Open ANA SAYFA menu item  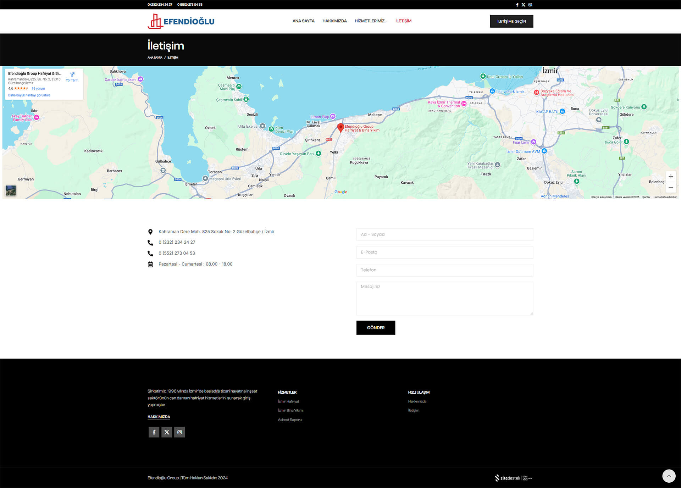[x=303, y=21]
